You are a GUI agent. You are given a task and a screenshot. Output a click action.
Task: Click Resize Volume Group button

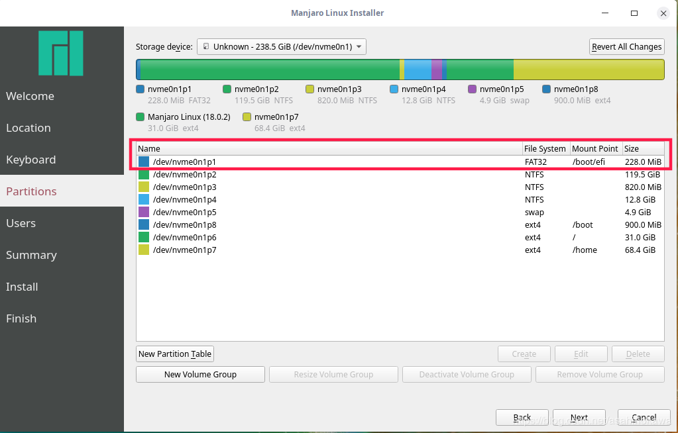pos(333,374)
